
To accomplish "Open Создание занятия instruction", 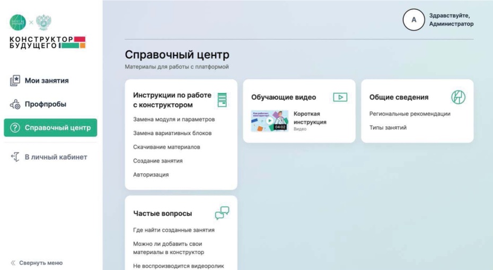I will tap(158, 161).
